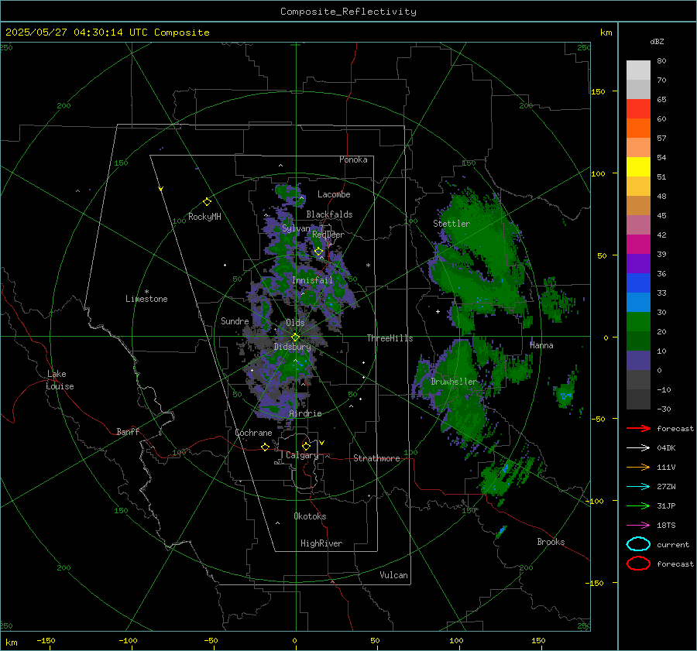Click the yellow diamond marker above Calgary

pyautogui.click(x=306, y=446)
